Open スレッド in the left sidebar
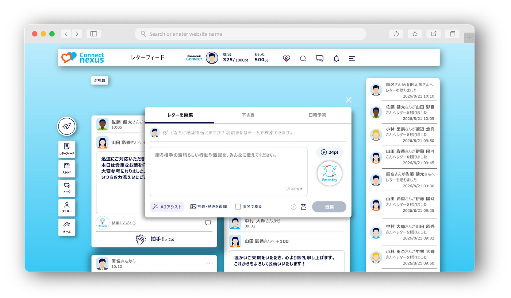Image resolution: width=511 pixels, height=298 pixels. click(67, 169)
